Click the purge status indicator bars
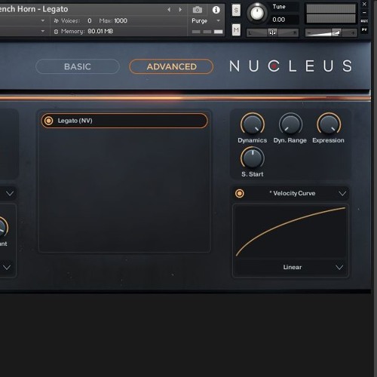 point(207,32)
